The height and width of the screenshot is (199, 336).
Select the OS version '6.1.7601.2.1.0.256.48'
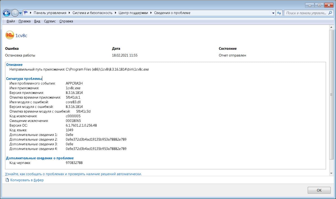[81, 125]
